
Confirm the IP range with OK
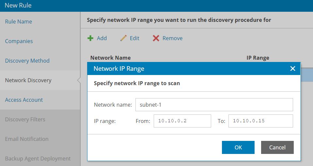[x=238, y=147]
